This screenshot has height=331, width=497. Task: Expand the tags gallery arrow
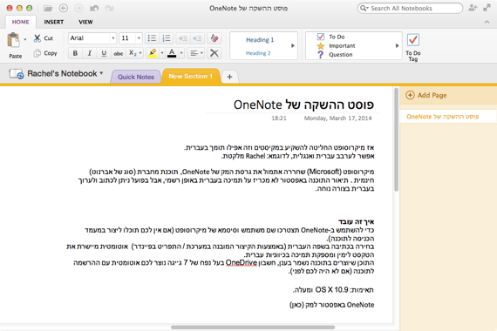click(397, 45)
